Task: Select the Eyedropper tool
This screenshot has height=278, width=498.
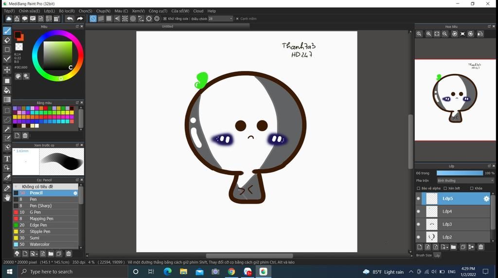Action: tap(7, 188)
